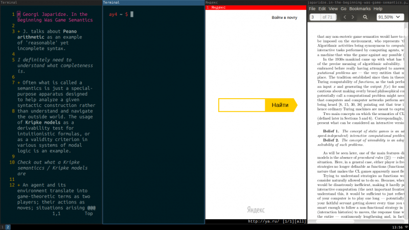Open the File menu

coord(312,9)
